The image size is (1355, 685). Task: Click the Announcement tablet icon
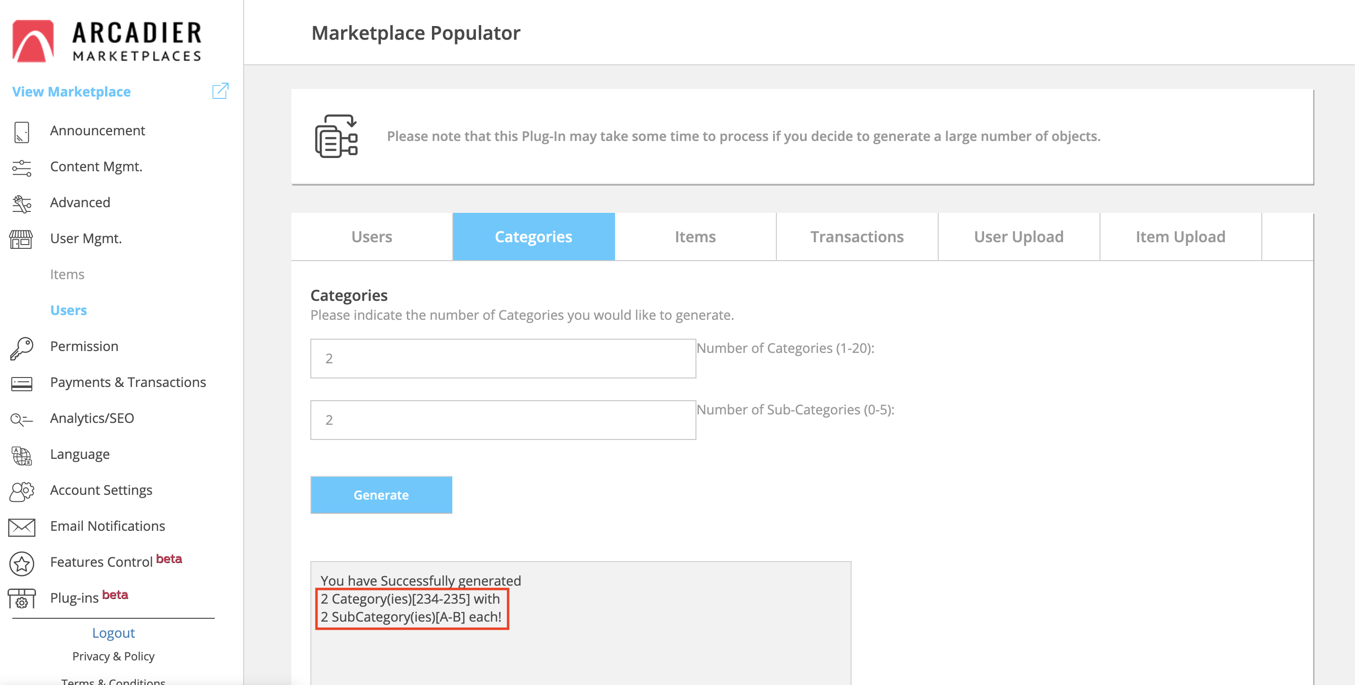coord(22,132)
